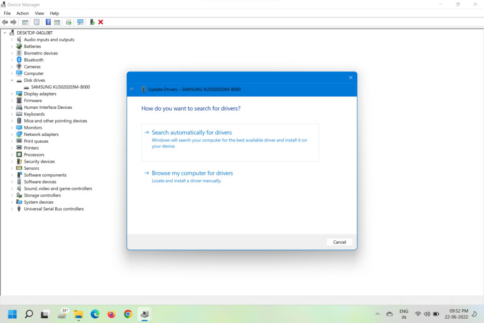The height and width of the screenshot is (323, 484).
Task: Click the red X uninstall device icon
Action: (101, 22)
